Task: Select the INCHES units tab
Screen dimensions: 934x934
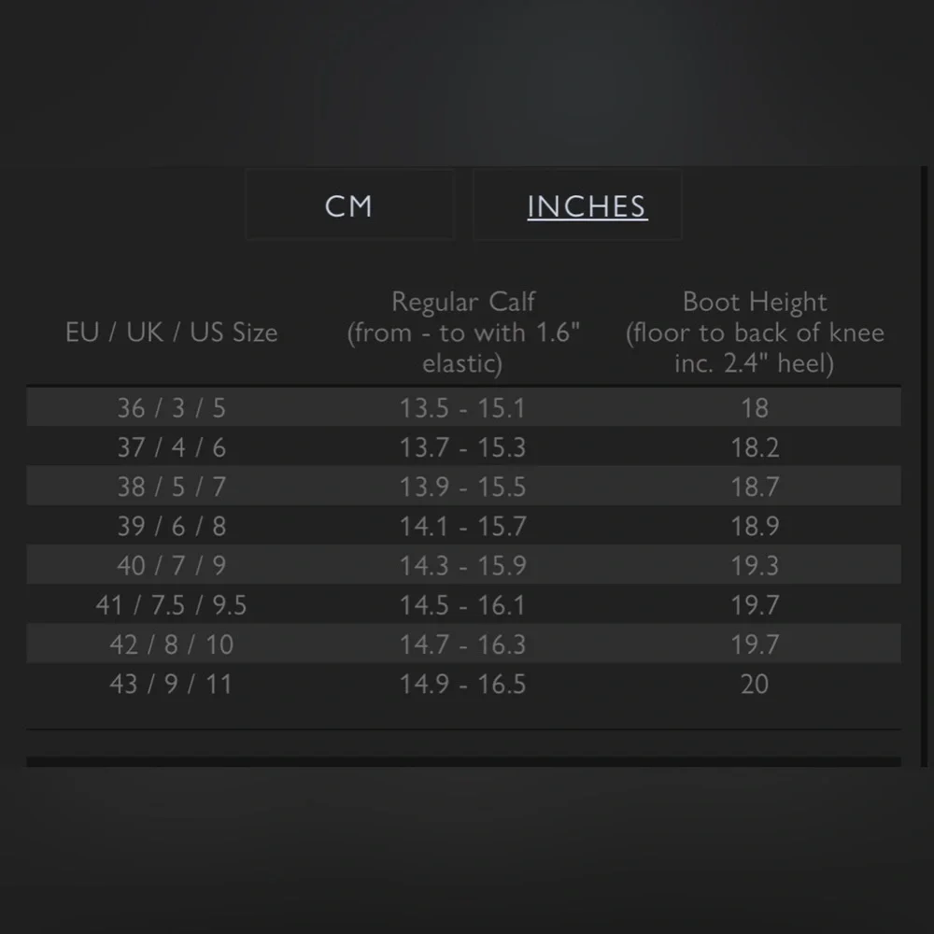Action: point(587,205)
